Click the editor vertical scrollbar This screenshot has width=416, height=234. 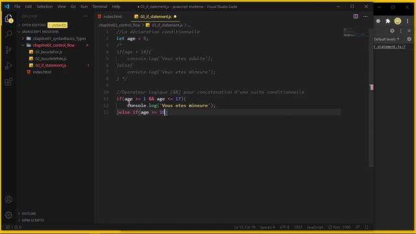371,97
